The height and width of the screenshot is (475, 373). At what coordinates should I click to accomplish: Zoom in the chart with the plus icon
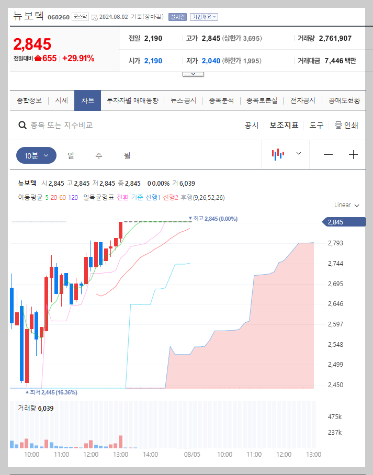click(x=354, y=155)
